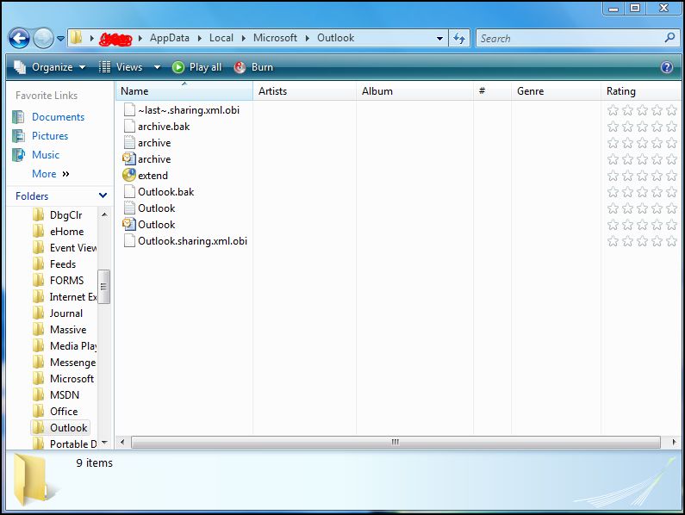Expand the arrow after Local breadcrumb
The image size is (685, 515).
(x=243, y=39)
